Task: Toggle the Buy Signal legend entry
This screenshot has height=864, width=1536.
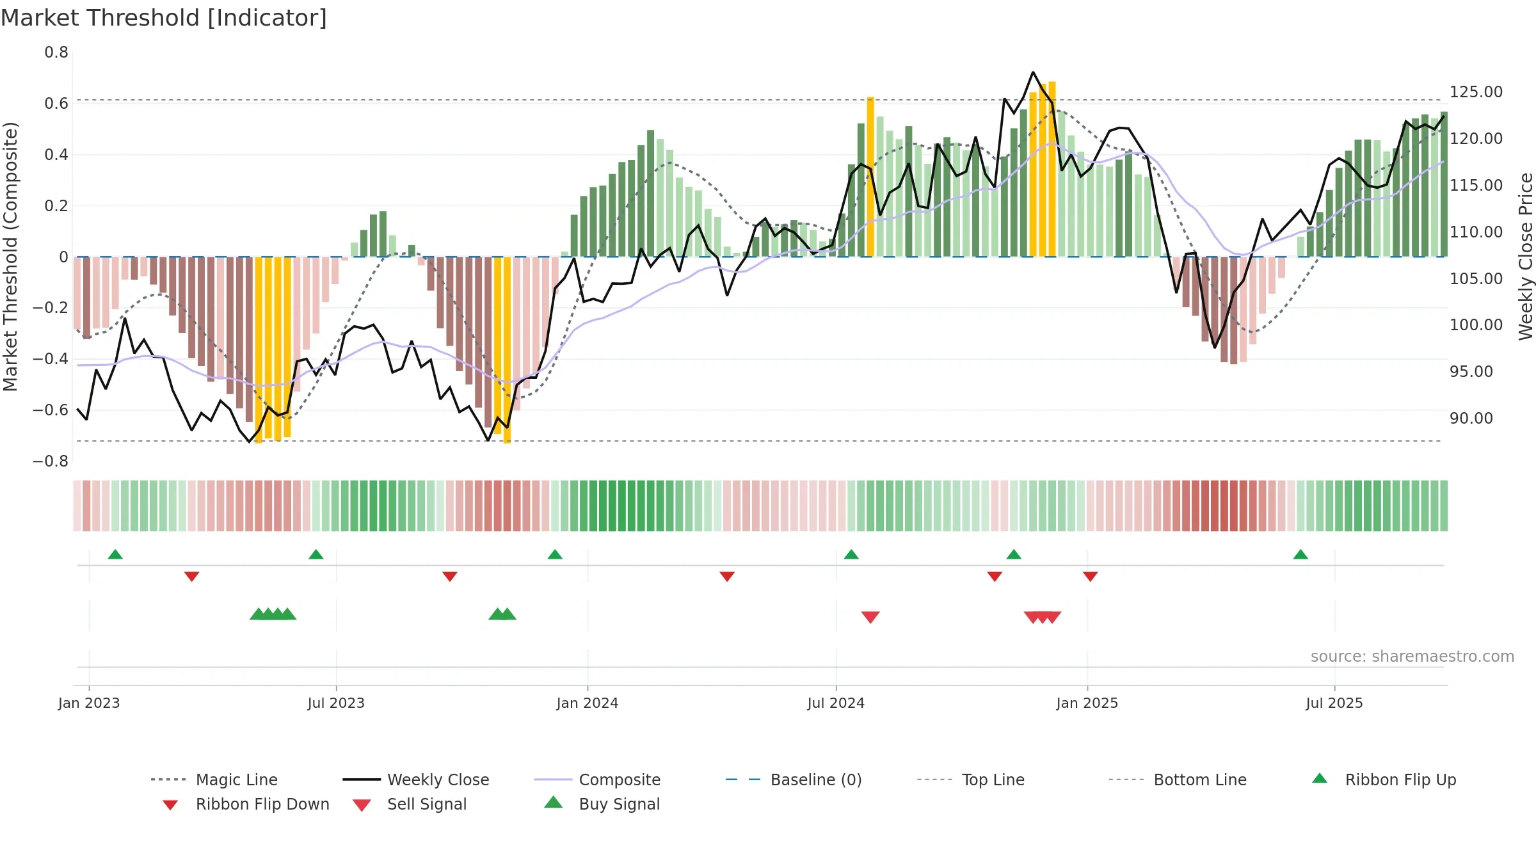Action: coord(602,804)
